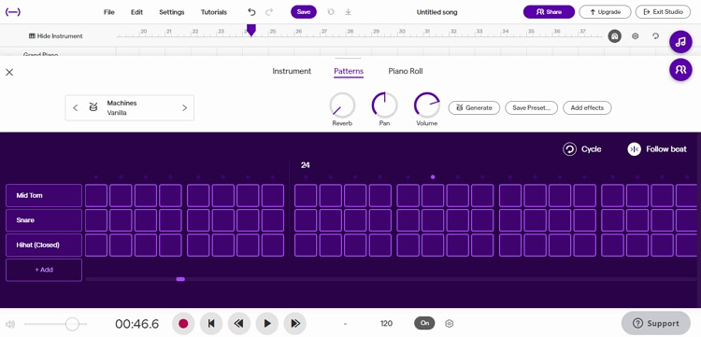Image resolution: width=701 pixels, height=337 pixels.
Task: Click the Upgrade button
Action: click(605, 12)
